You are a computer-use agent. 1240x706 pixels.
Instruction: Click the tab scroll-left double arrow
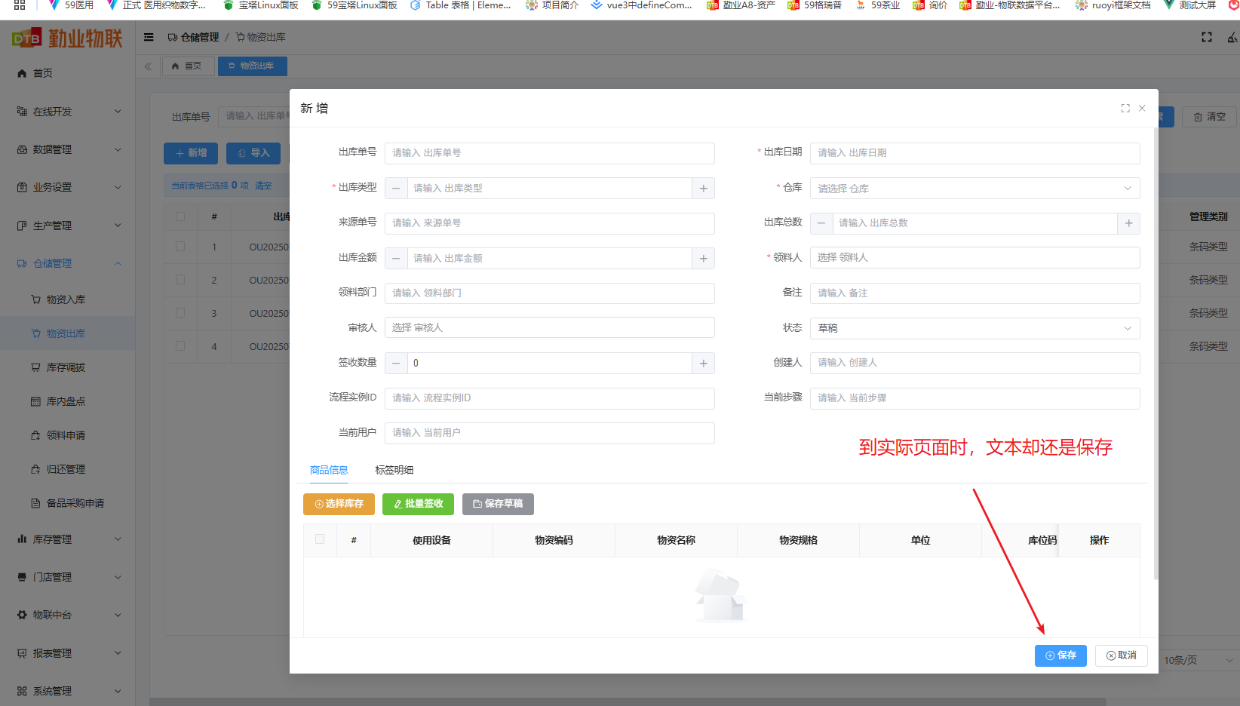pos(148,66)
